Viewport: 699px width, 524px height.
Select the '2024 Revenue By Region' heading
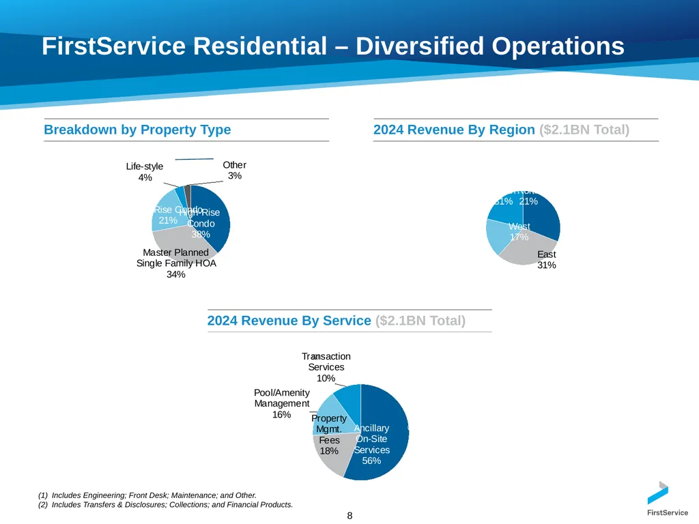454,130
